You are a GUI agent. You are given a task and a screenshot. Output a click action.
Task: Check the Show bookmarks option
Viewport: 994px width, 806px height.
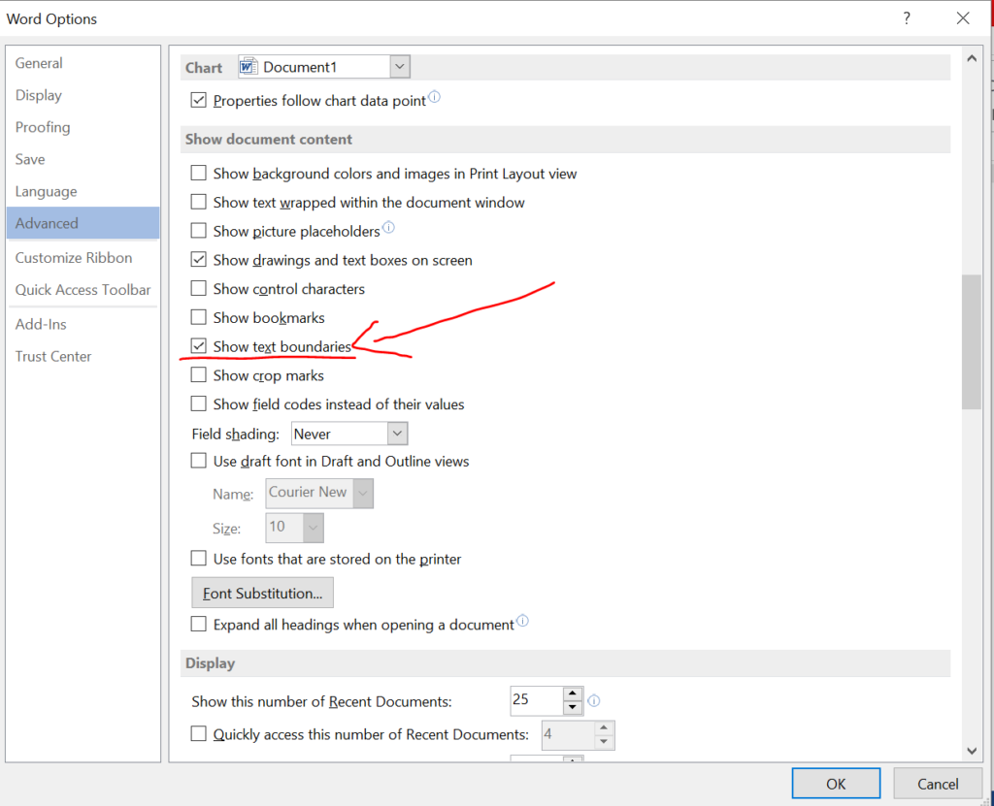(198, 317)
